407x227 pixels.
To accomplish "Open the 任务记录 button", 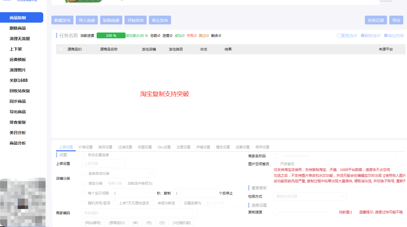I will 376,20.
